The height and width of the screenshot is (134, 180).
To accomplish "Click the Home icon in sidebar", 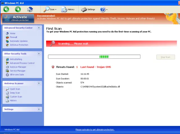I will pos(7,33).
